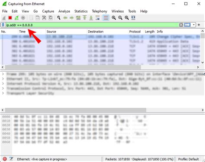This screenshot has width=205, height=162.
Task: Go forward to next packet
Action: coord(72,18)
